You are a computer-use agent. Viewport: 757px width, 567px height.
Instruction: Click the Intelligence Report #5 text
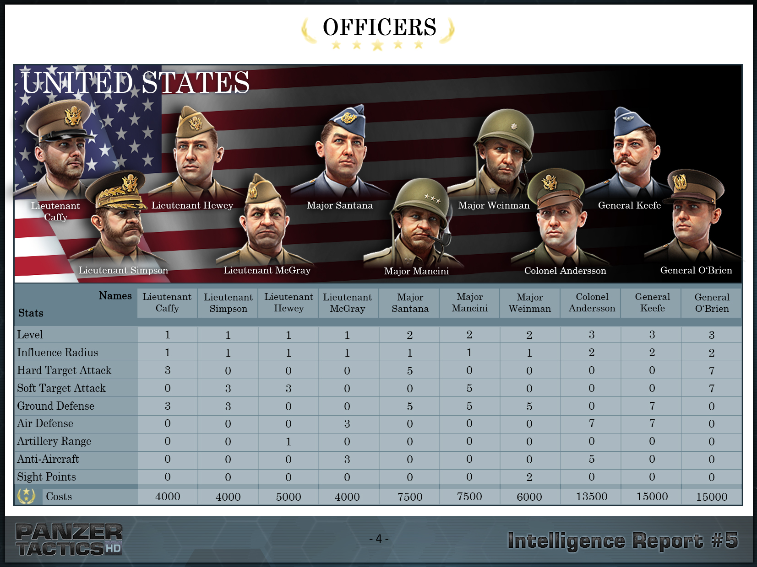click(x=623, y=540)
